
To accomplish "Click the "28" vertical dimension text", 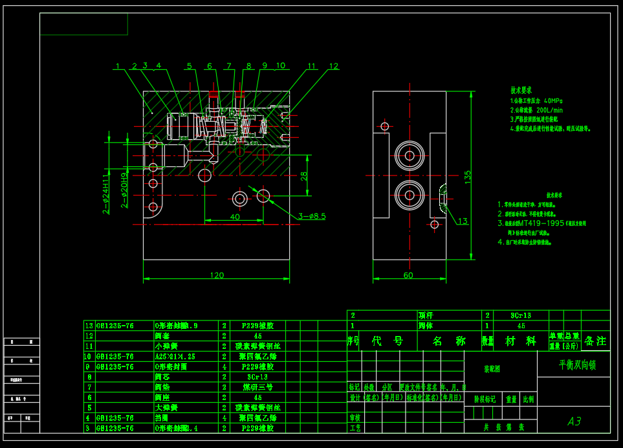I will point(303,176).
